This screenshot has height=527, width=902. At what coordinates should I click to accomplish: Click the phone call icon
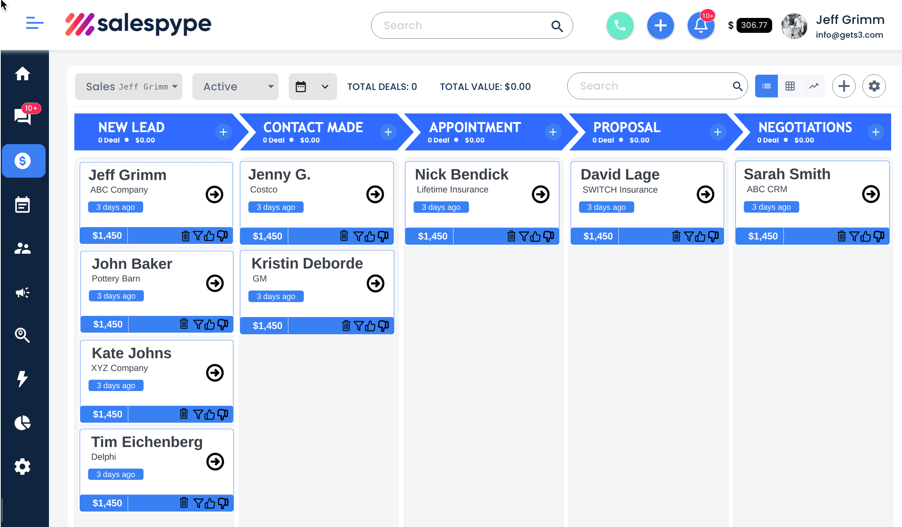[x=620, y=25]
